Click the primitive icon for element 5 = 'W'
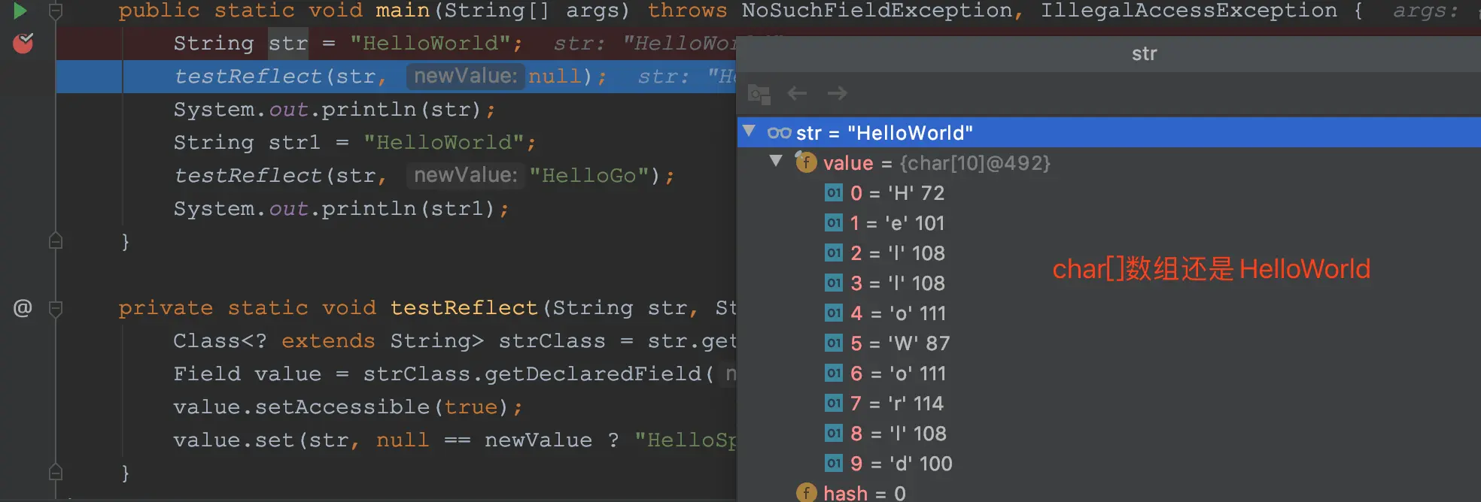 pos(833,343)
